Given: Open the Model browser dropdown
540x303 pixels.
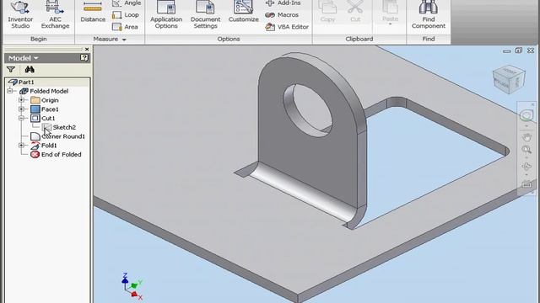Looking at the screenshot, I should pyautogui.click(x=23, y=58).
